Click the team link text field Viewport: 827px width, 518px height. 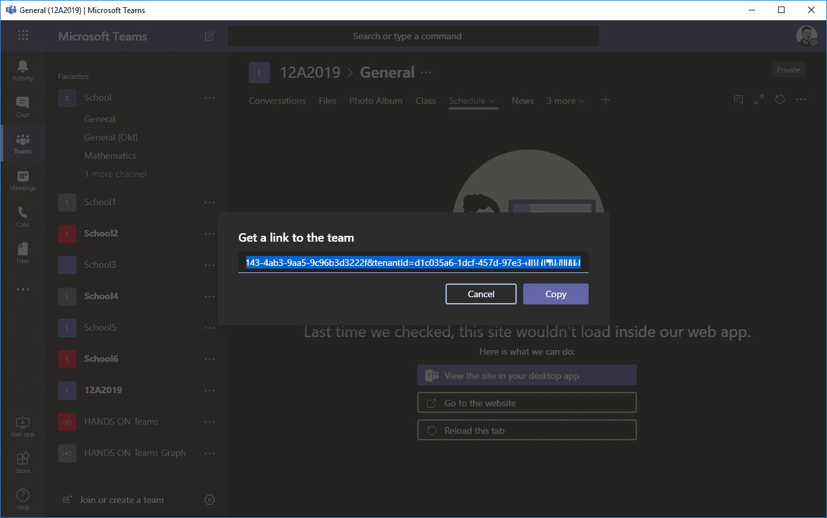coord(413,263)
